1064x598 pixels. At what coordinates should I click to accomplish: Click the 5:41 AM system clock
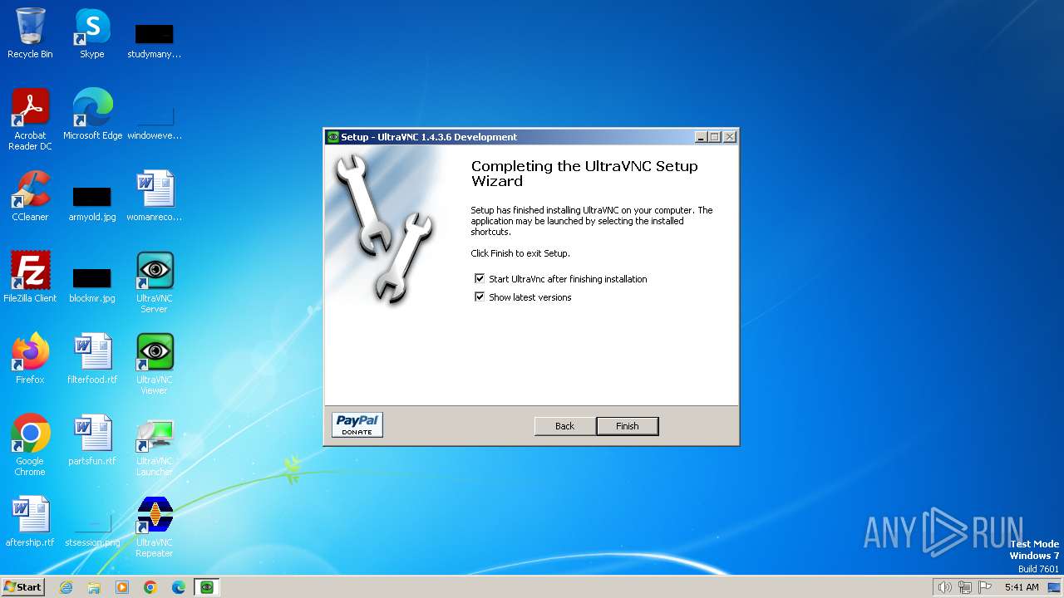point(1022,587)
